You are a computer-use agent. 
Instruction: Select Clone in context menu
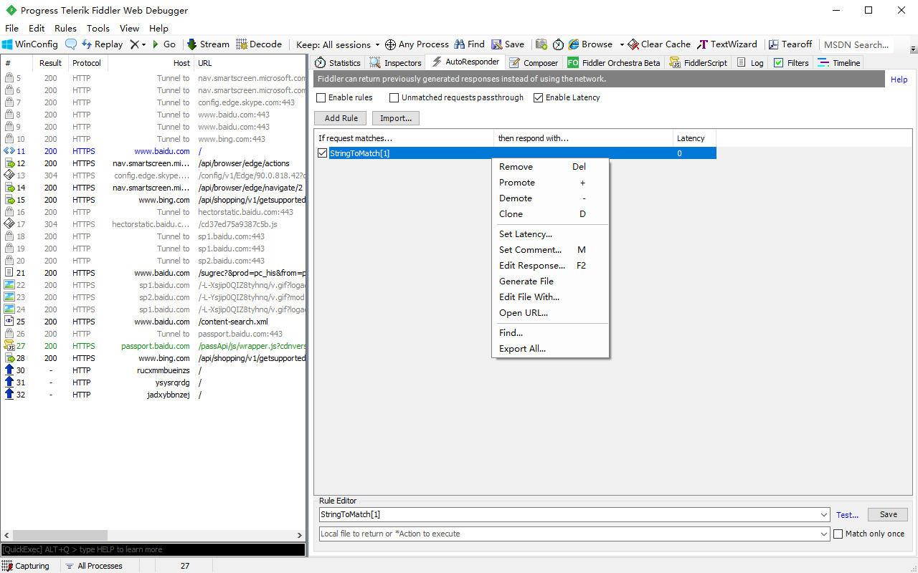click(550, 214)
